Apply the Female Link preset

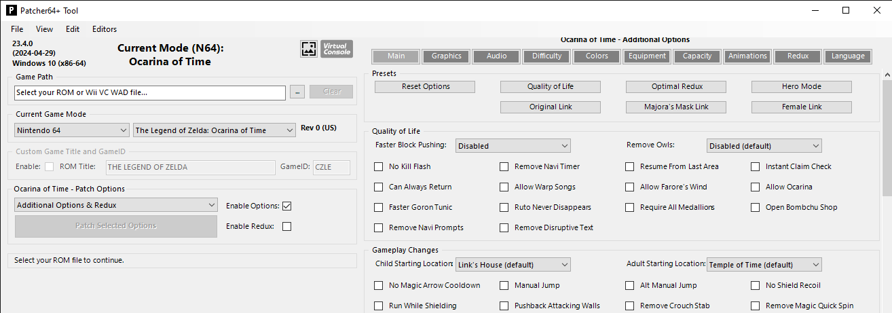(x=802, y=107)
